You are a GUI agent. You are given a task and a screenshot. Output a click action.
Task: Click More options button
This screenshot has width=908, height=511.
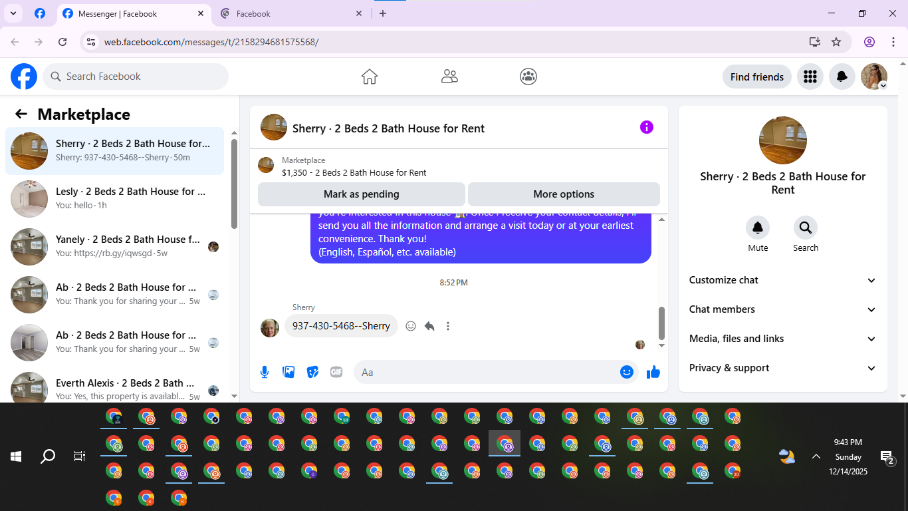tap(564, 194)
